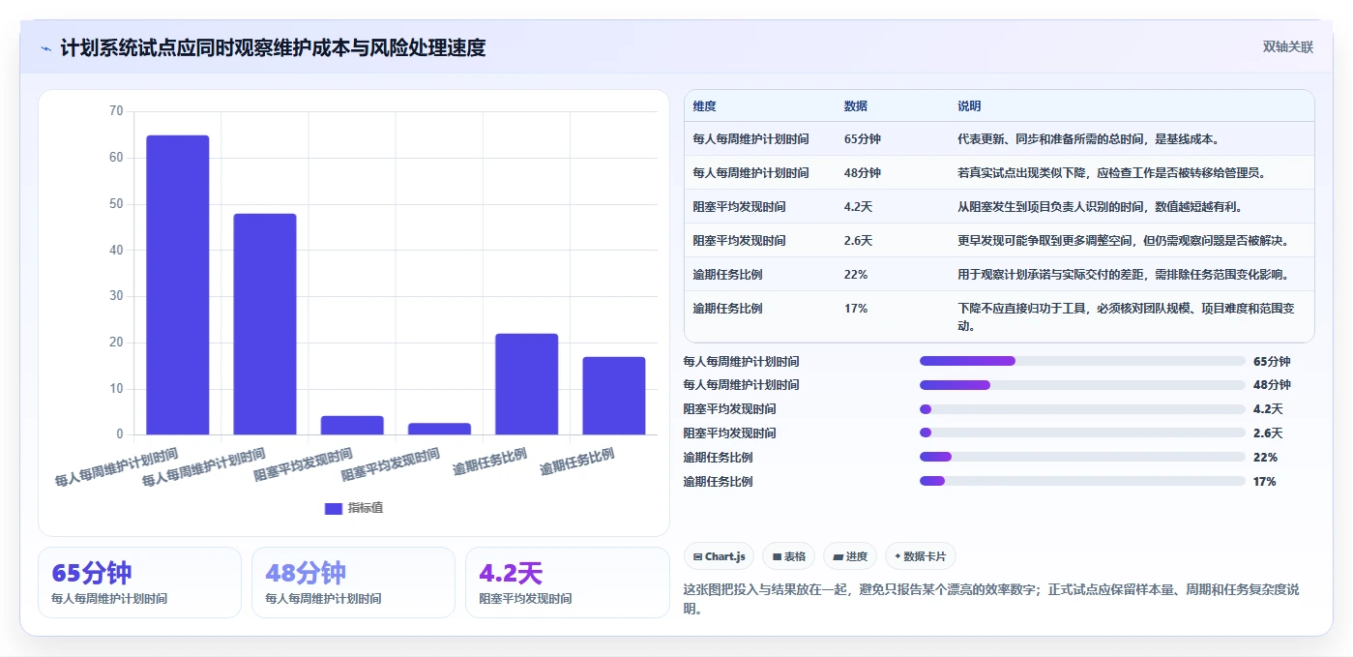Select the 数据卡片 chip label

[x=926, y=556]
